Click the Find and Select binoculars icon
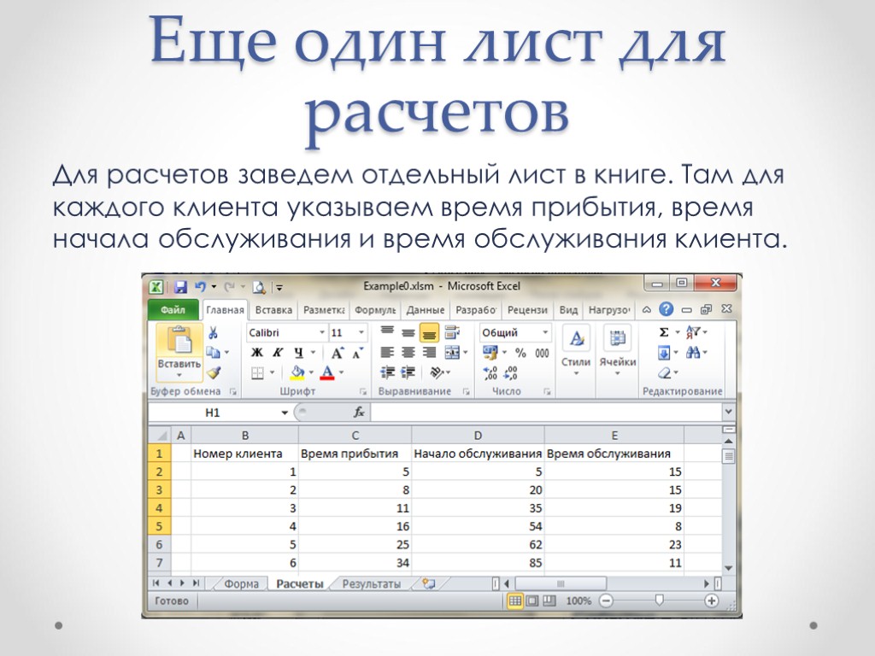Screen dimensions: 875x656 [x=692, y=353]
